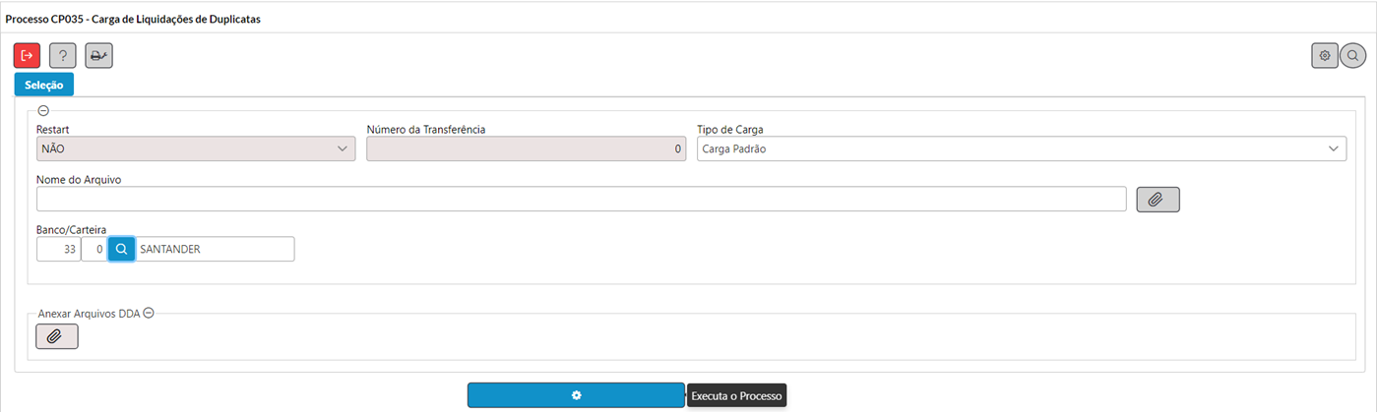The image size is (1377, 412).
Task: Focus the Nome do Arquivo text box
Action: click(581, 199)
